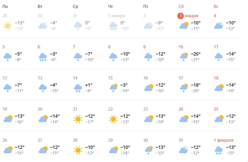
Task: Click the heavy snow icon on January 6
Action: [42, 57]
